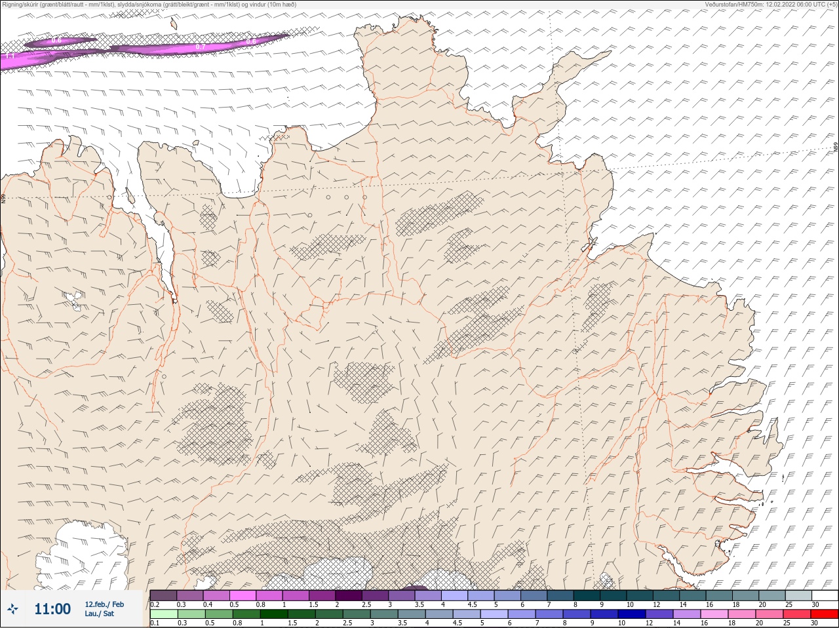Click the white swatch ending the upper legend
The width and height of the screenshot is (839, 628).
click(x=825, y=595)
